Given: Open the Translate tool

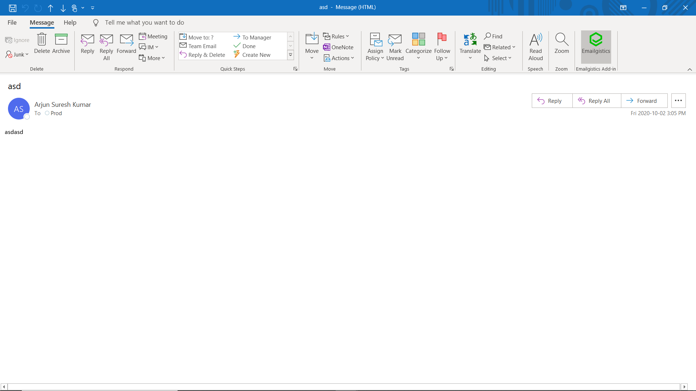Looking at the screenshot, I should point(470,46).
